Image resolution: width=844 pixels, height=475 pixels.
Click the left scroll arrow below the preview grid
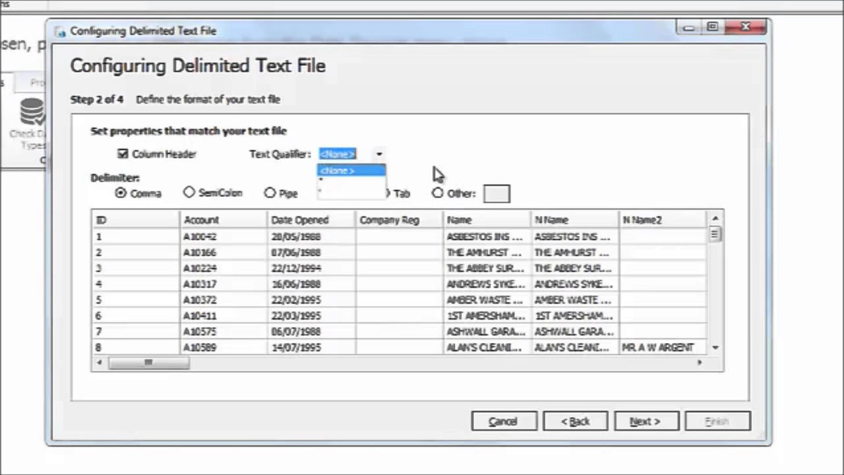pyautogui.click(x=98, y=362)
